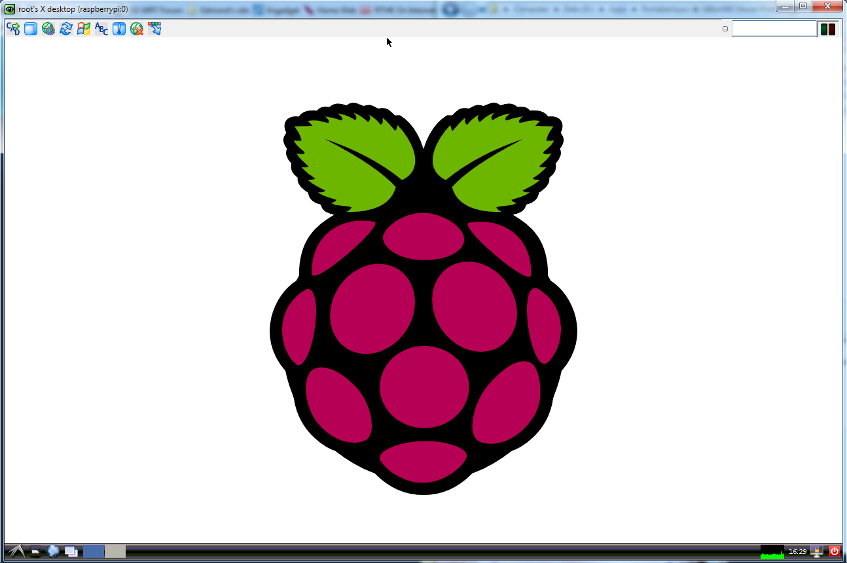Screen dimensions: 847x563
Task: Refresh the remote screen
Action: click(66, 29)
